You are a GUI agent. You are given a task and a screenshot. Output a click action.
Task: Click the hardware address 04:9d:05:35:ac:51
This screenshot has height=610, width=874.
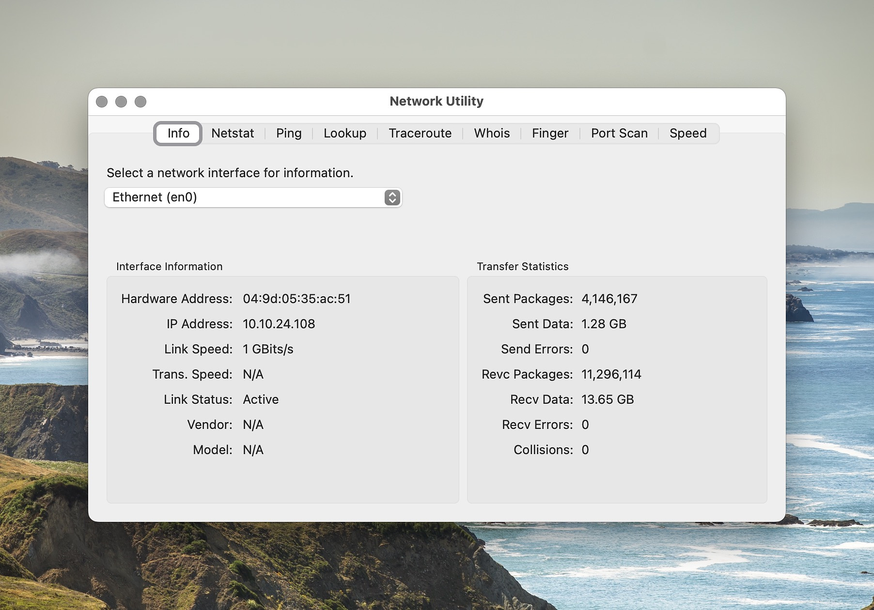pyautogui.click(x=297, y=299)
